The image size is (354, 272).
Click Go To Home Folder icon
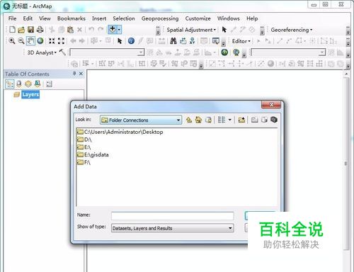click(198, 120)
